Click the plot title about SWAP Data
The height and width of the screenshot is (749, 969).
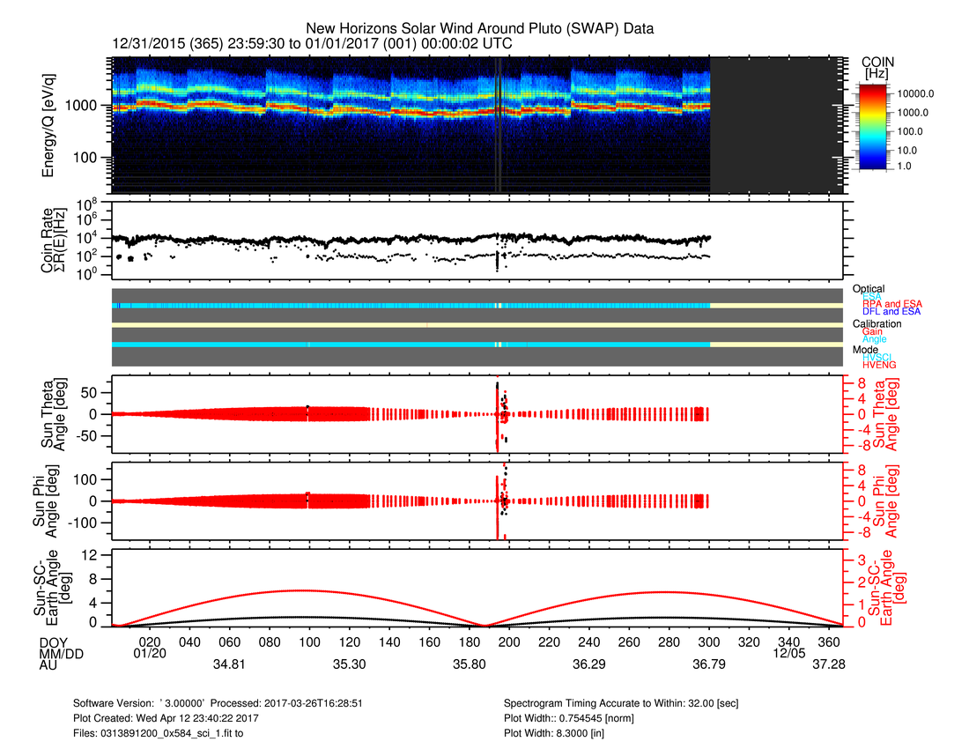[479, 30]
